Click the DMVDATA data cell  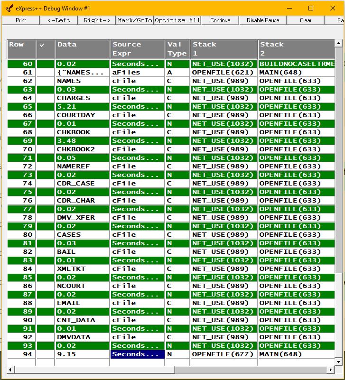tap(83, 337)
